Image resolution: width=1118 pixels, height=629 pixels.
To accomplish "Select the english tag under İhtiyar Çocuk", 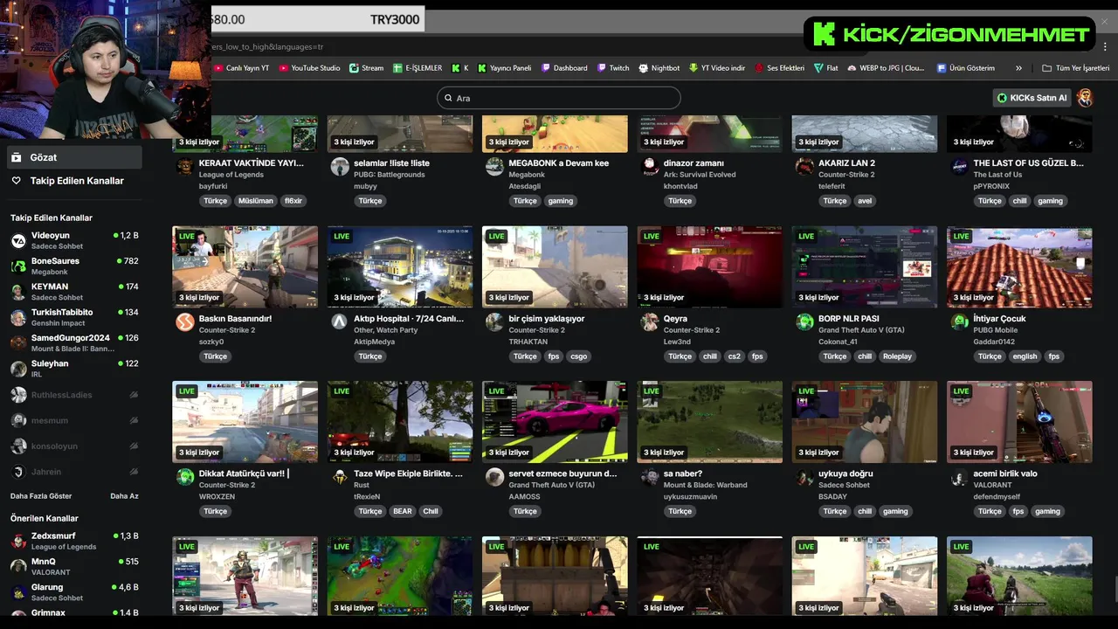I will (x=1025, y=356).
